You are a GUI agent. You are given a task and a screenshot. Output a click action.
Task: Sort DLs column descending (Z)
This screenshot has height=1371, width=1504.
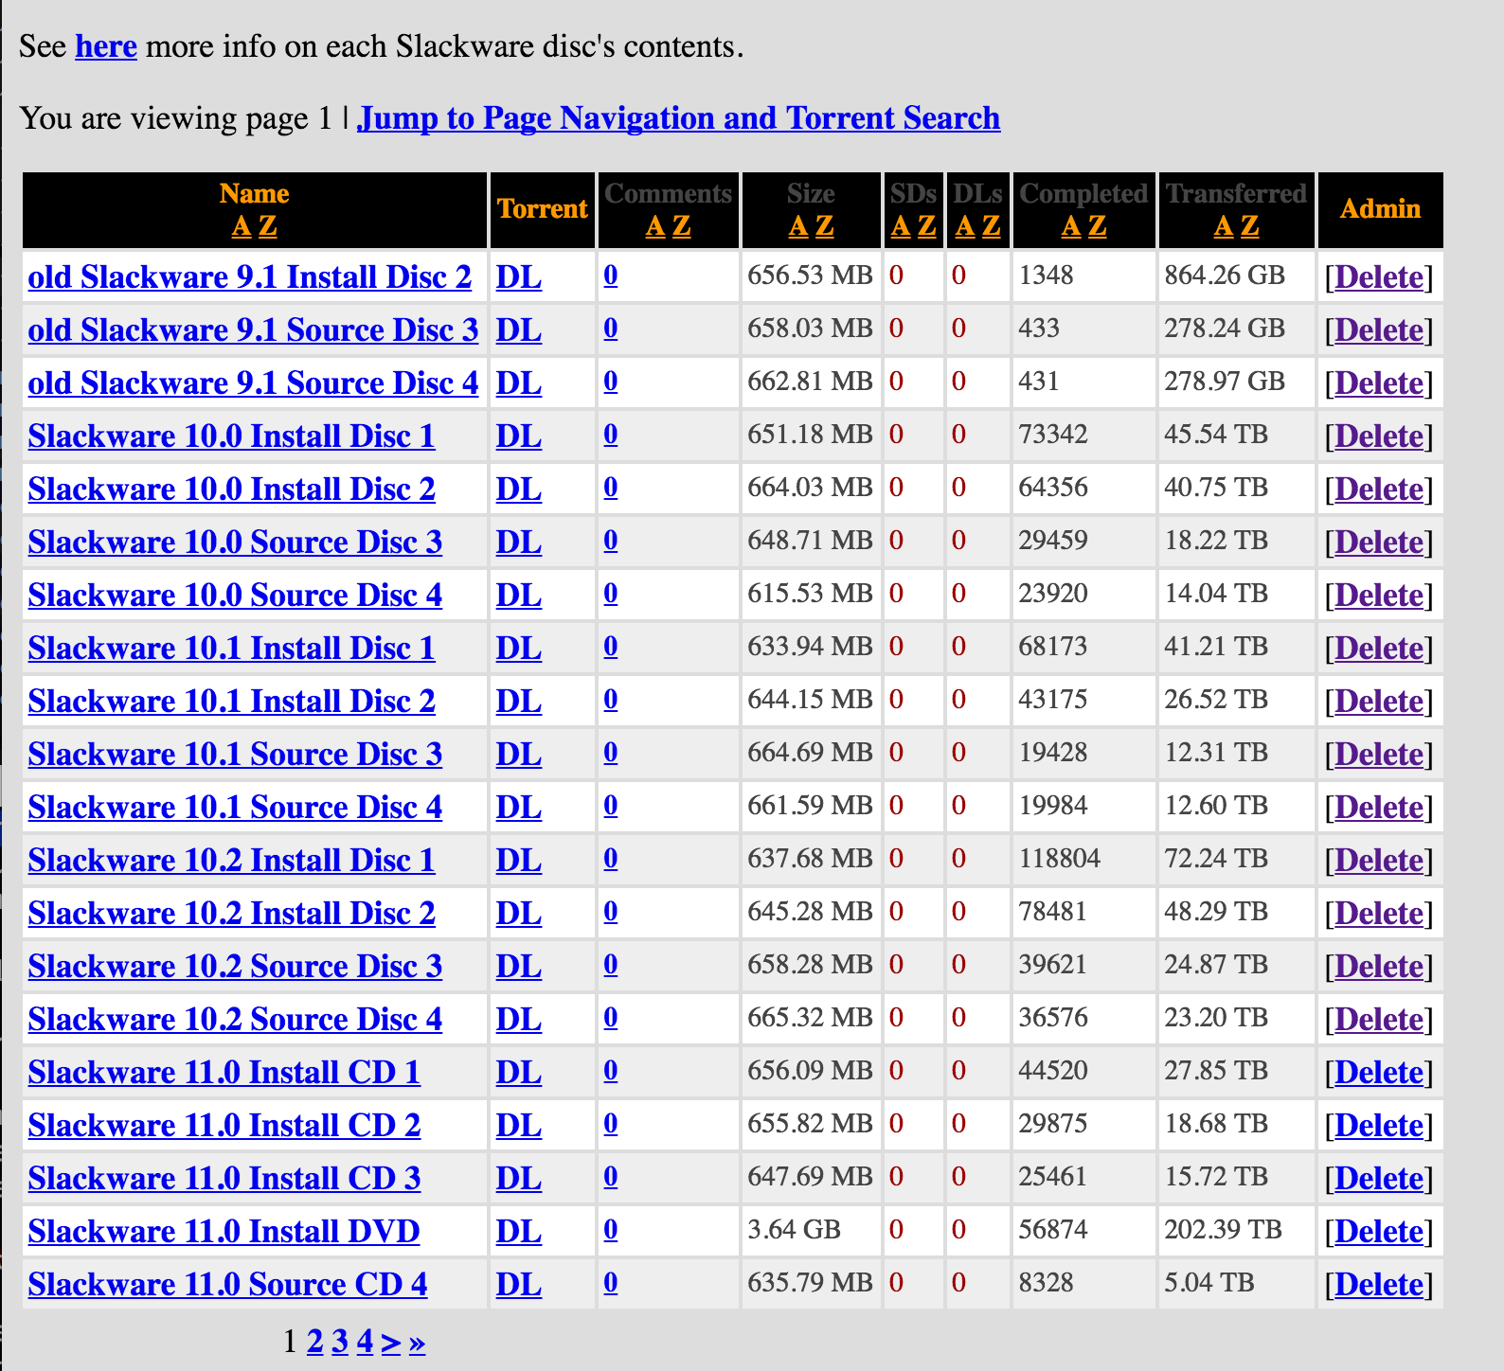coord(991,226)
